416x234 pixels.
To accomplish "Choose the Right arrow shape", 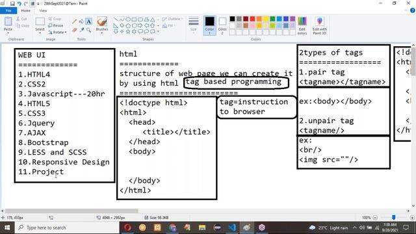I will pos(140,26).
